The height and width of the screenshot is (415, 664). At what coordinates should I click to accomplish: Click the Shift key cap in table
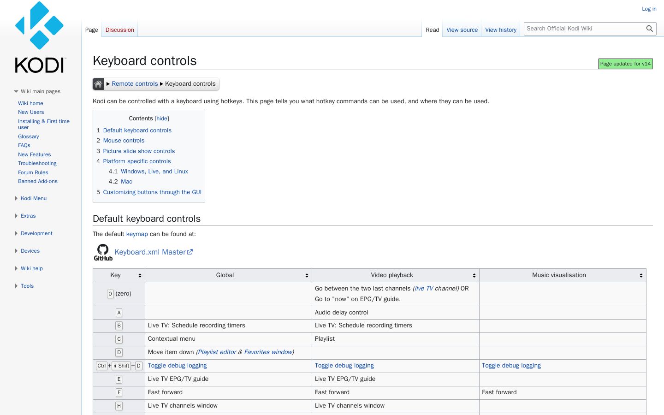[121, 366]
